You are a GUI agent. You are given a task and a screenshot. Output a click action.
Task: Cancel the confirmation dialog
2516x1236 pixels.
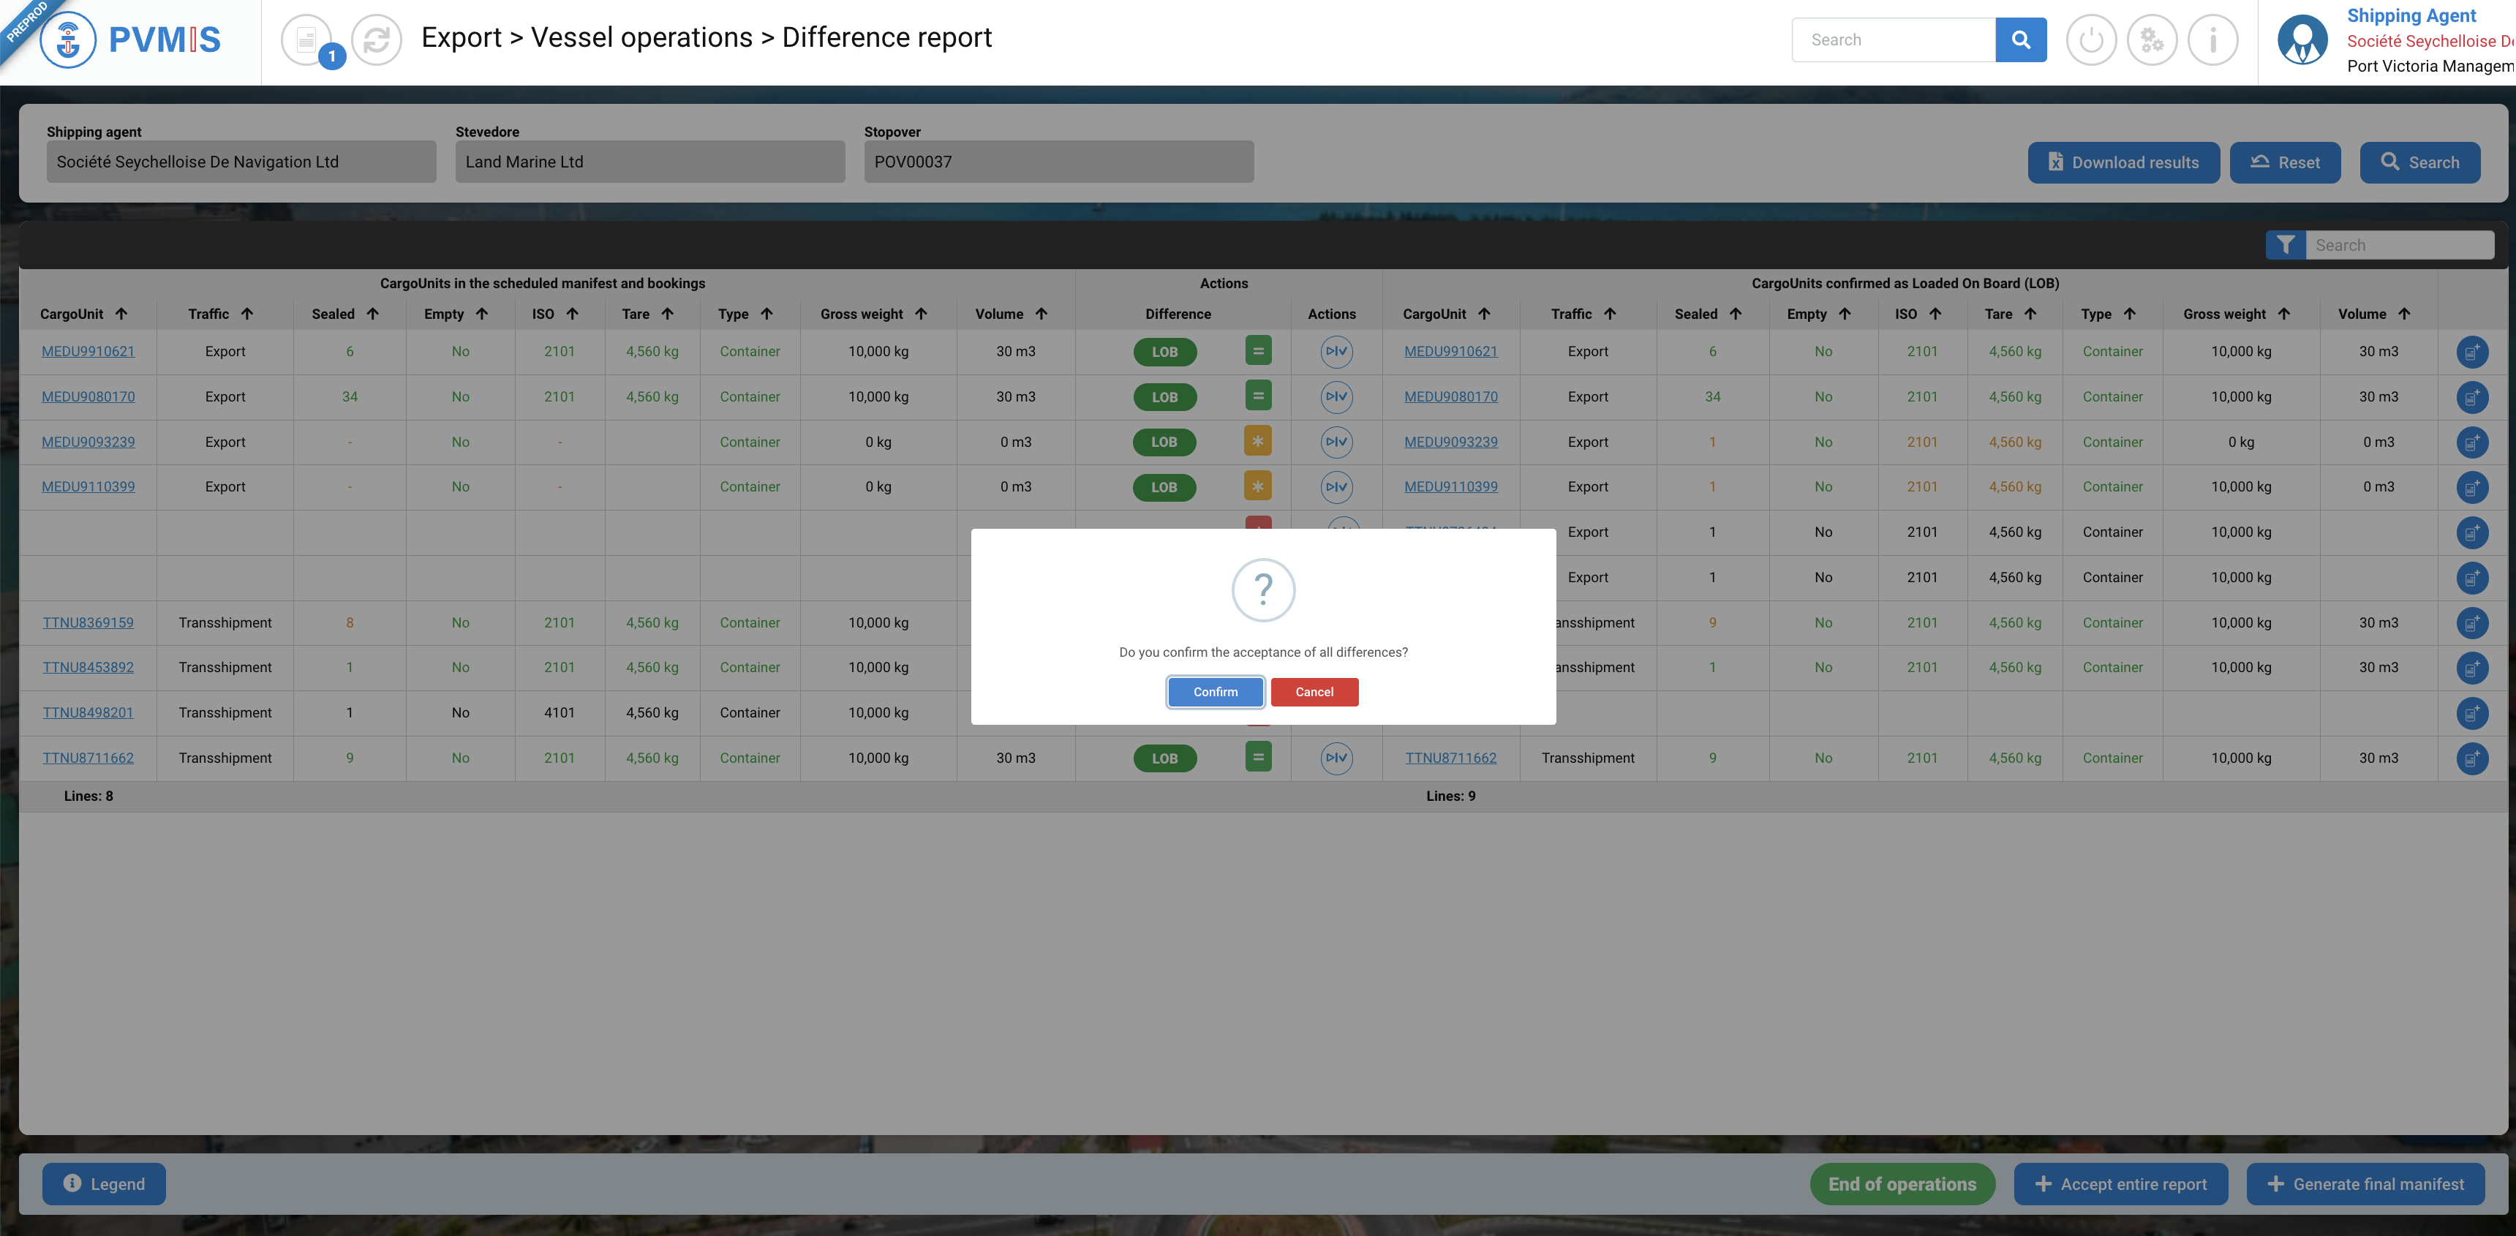coord(1314,692)
